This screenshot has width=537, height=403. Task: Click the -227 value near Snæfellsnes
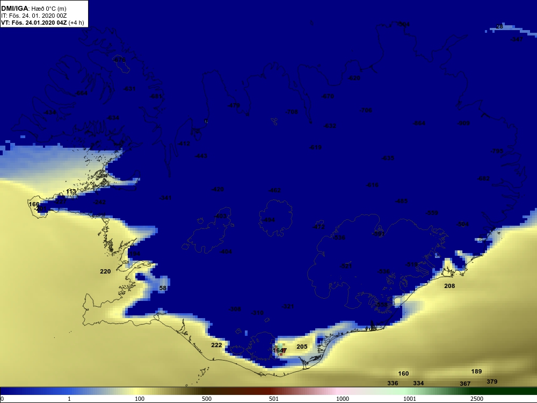60,201
